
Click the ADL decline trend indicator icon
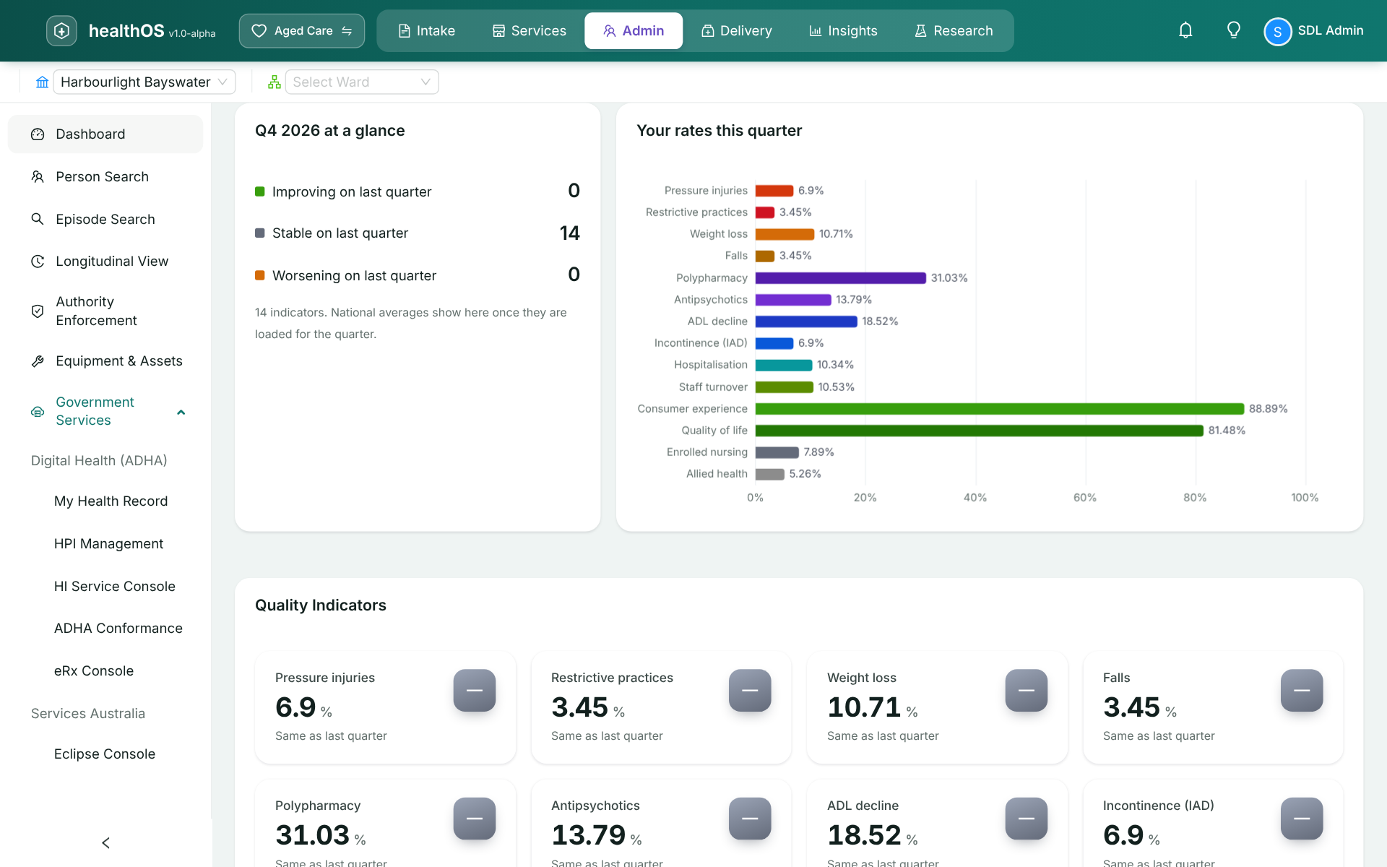[1027, 818]
